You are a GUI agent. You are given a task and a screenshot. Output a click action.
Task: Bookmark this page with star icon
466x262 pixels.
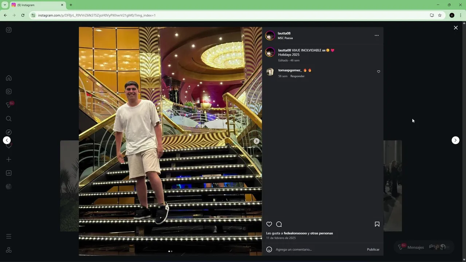coord(440,15)
